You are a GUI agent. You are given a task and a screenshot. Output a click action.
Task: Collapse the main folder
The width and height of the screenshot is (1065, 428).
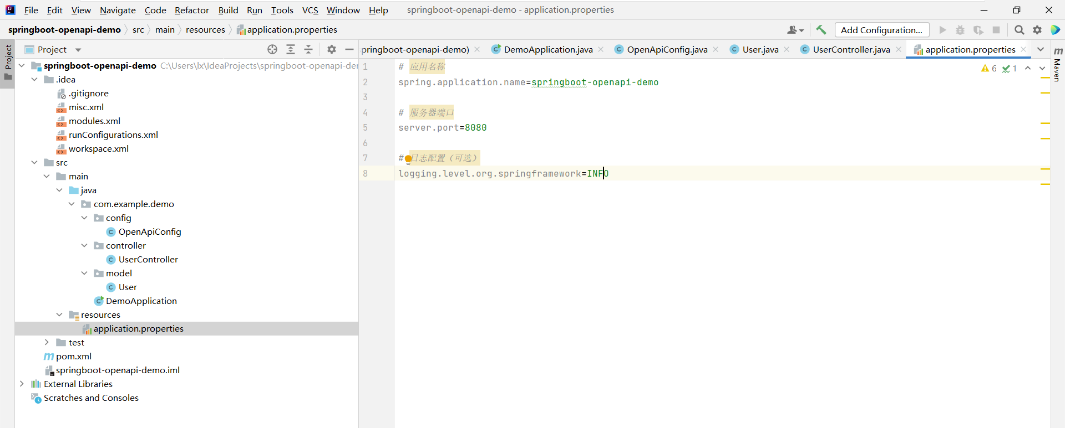click(x=47, y=176)
